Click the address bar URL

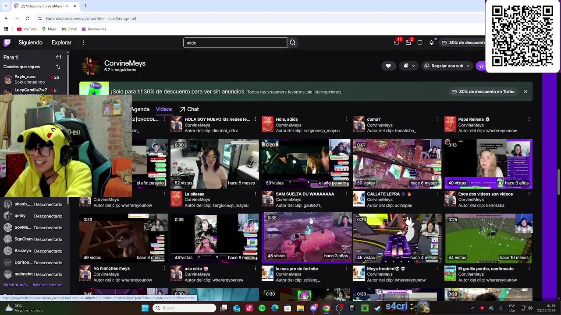coord(91,18)
